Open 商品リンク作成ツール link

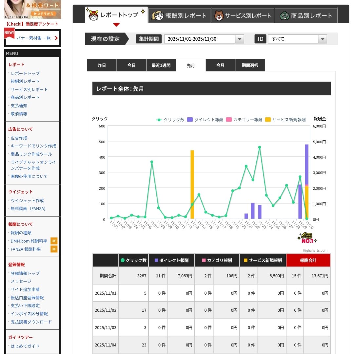click(31, 154)
